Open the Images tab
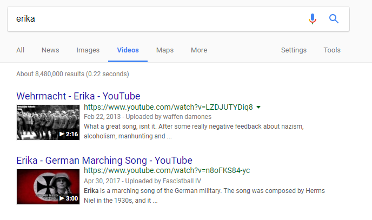The height and width of the screenshot is (220, 372). (x=88, y=50)
